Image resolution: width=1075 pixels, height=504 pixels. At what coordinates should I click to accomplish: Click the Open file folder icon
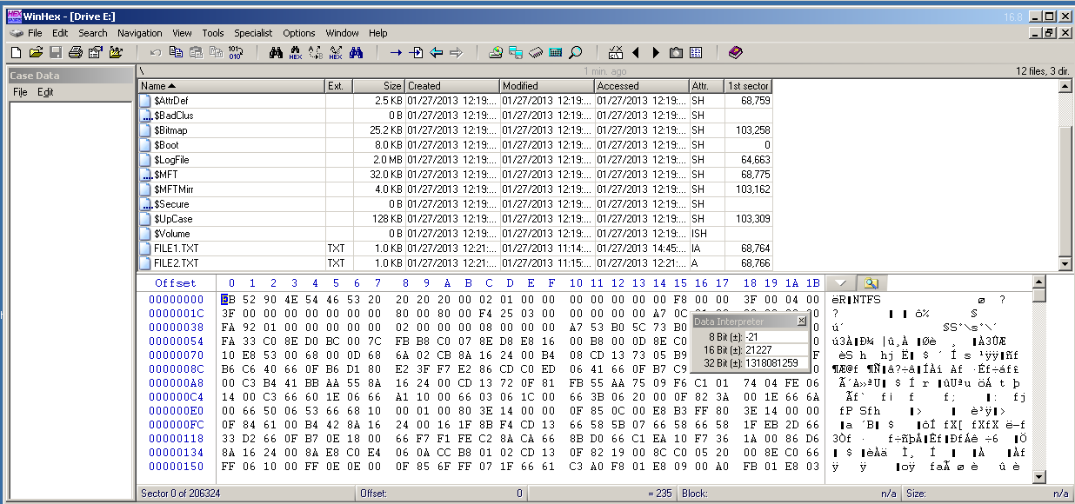click(36, 53)
